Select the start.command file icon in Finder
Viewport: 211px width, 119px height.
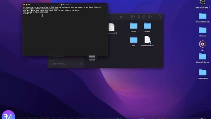pos(111,27)
